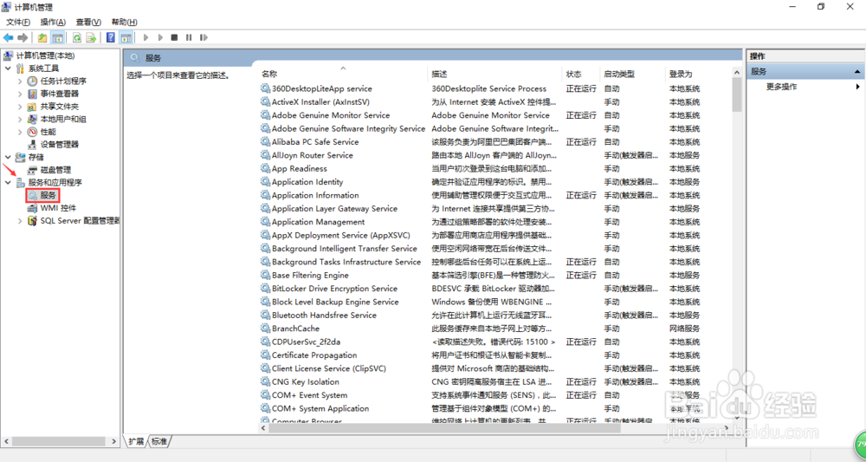
Task: Select 设备管理器 in the tree
Action: coord(59,144)
